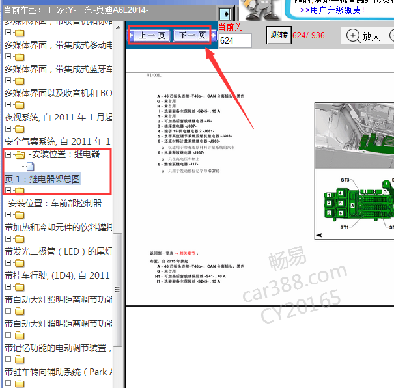The height and width of the screenshot is (388, 394).
Task: Select 带驻车转向辅助系统（Park A tree entry
Action: 59,372
